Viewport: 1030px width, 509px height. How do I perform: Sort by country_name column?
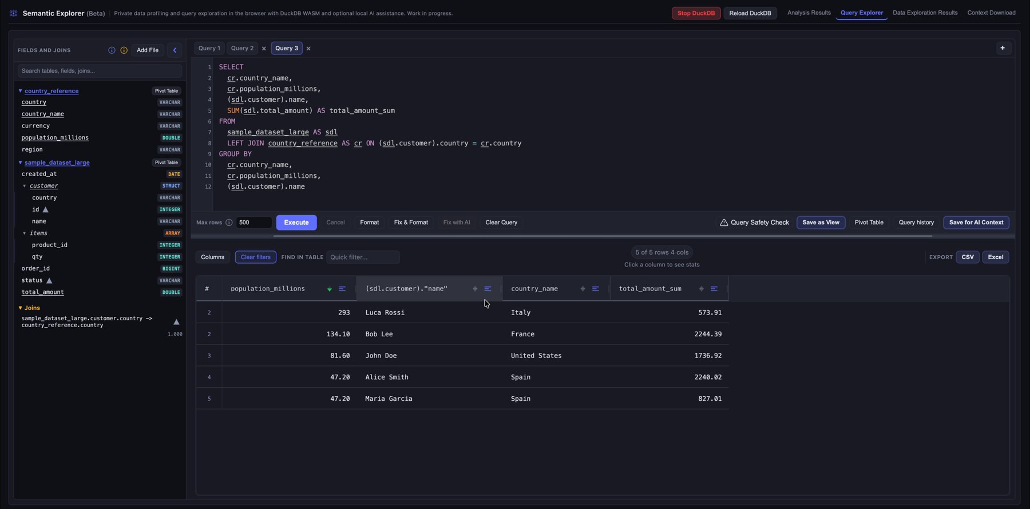tap(583, 289)
